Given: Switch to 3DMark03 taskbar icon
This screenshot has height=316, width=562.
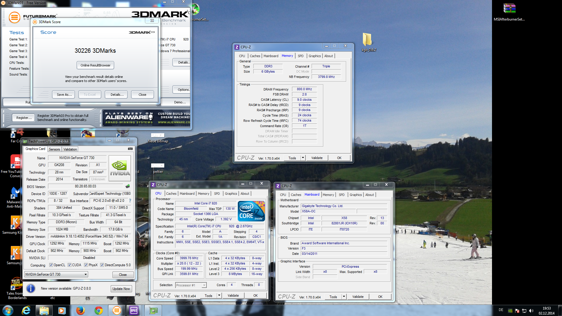Looking at the screenshot, I should (x=117, y=310).
